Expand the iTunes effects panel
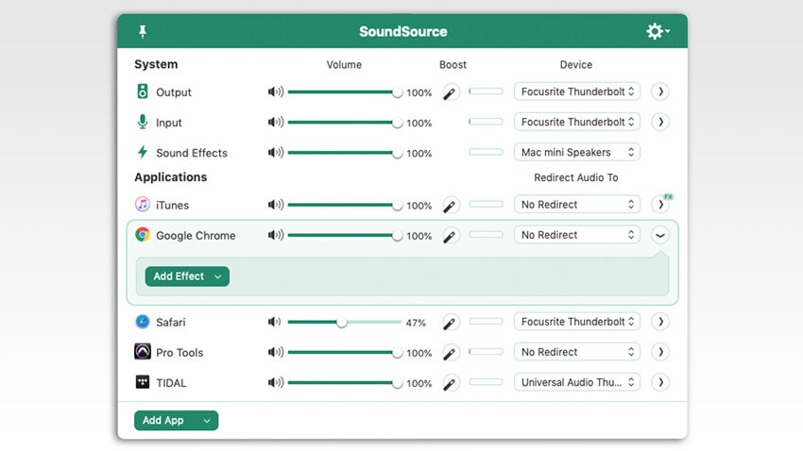 660,205
